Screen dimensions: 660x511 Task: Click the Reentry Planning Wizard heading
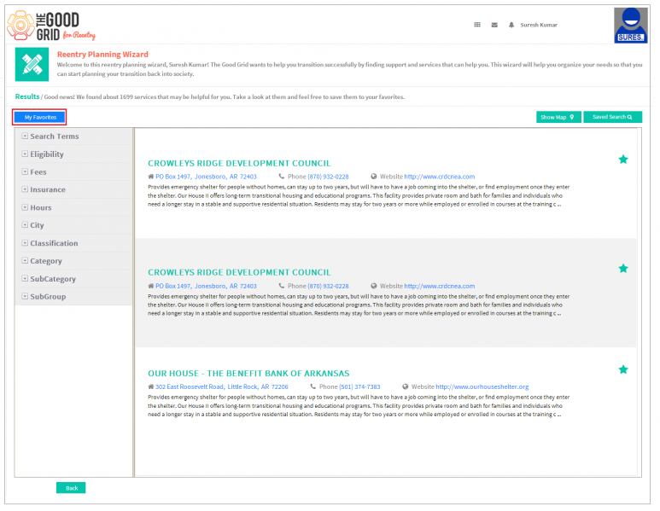pyautogui.click(x=102, y=55)
